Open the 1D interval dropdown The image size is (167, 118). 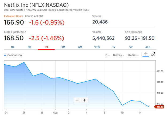(x=107, y=56)
